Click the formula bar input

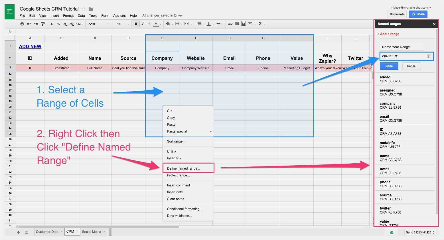click(194, 32)
